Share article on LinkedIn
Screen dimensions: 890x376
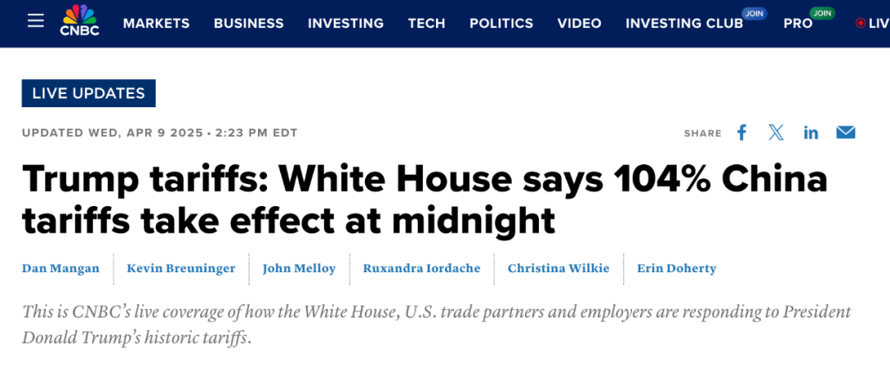coord(811,133)
